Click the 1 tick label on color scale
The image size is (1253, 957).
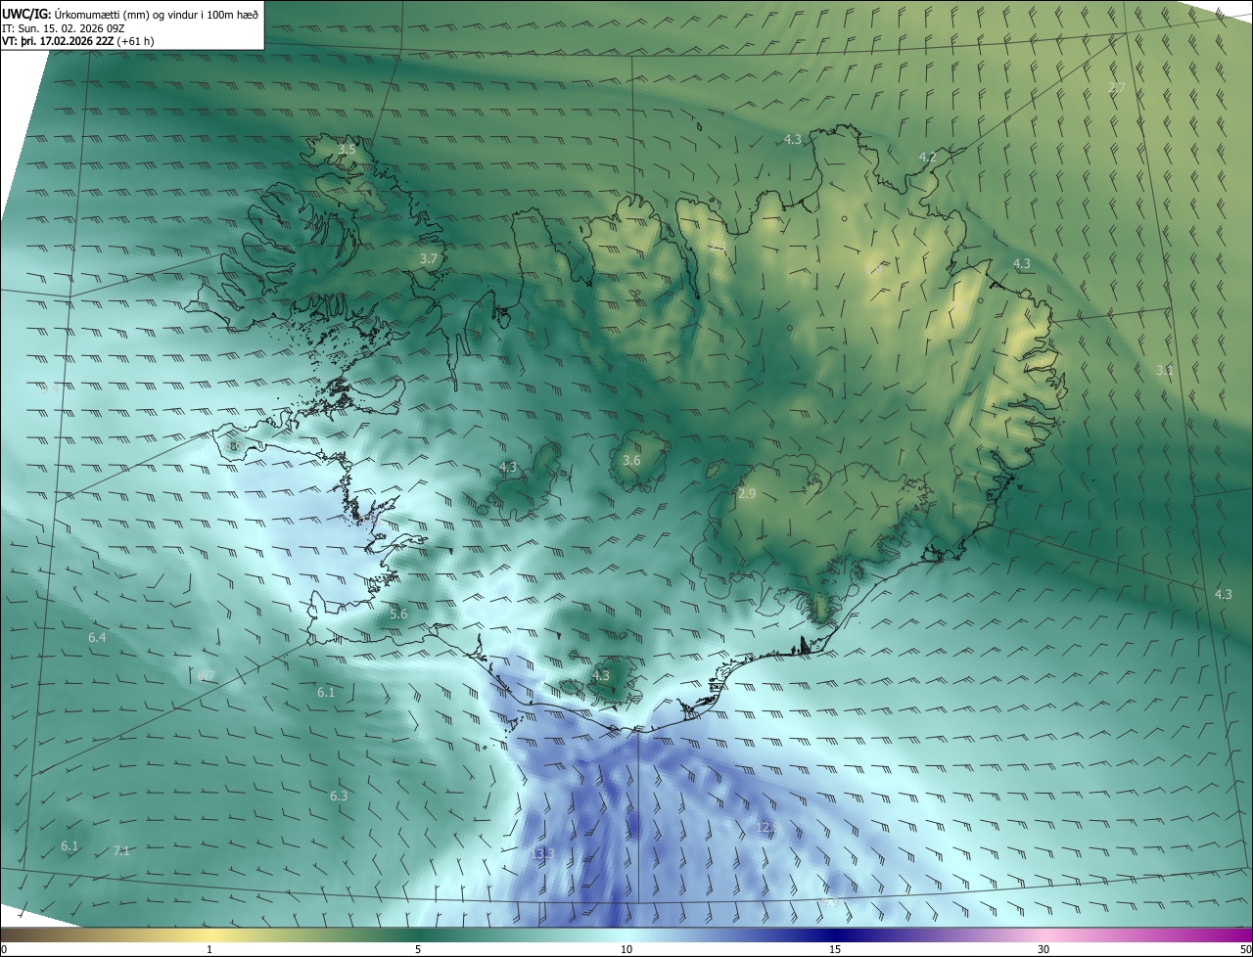click(209, 949)
